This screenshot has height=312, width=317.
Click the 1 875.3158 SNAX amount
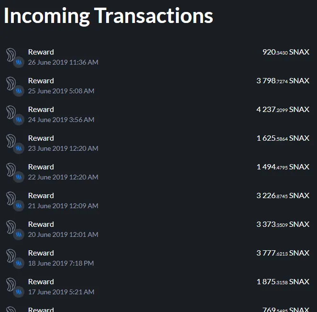point(283,282)
